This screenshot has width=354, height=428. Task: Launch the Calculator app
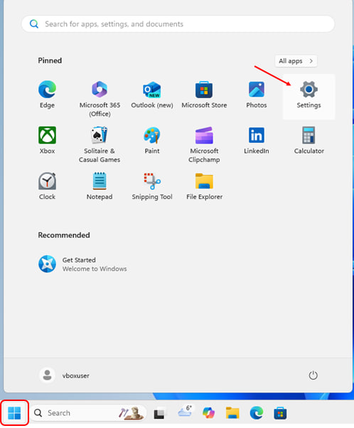(309, 141)
